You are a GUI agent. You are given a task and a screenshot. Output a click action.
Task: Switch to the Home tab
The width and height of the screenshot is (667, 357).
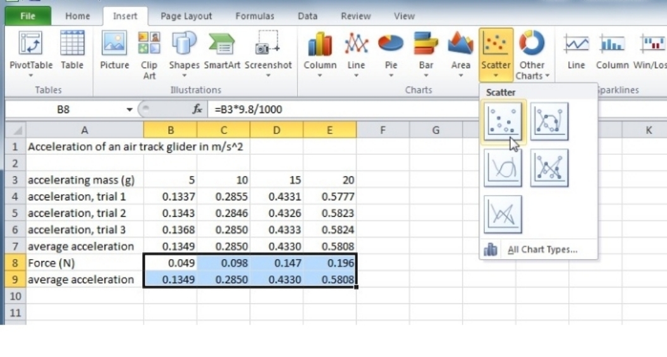77,16
